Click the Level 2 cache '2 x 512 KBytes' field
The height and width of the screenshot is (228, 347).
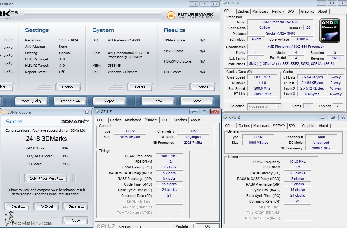point(312,89)
